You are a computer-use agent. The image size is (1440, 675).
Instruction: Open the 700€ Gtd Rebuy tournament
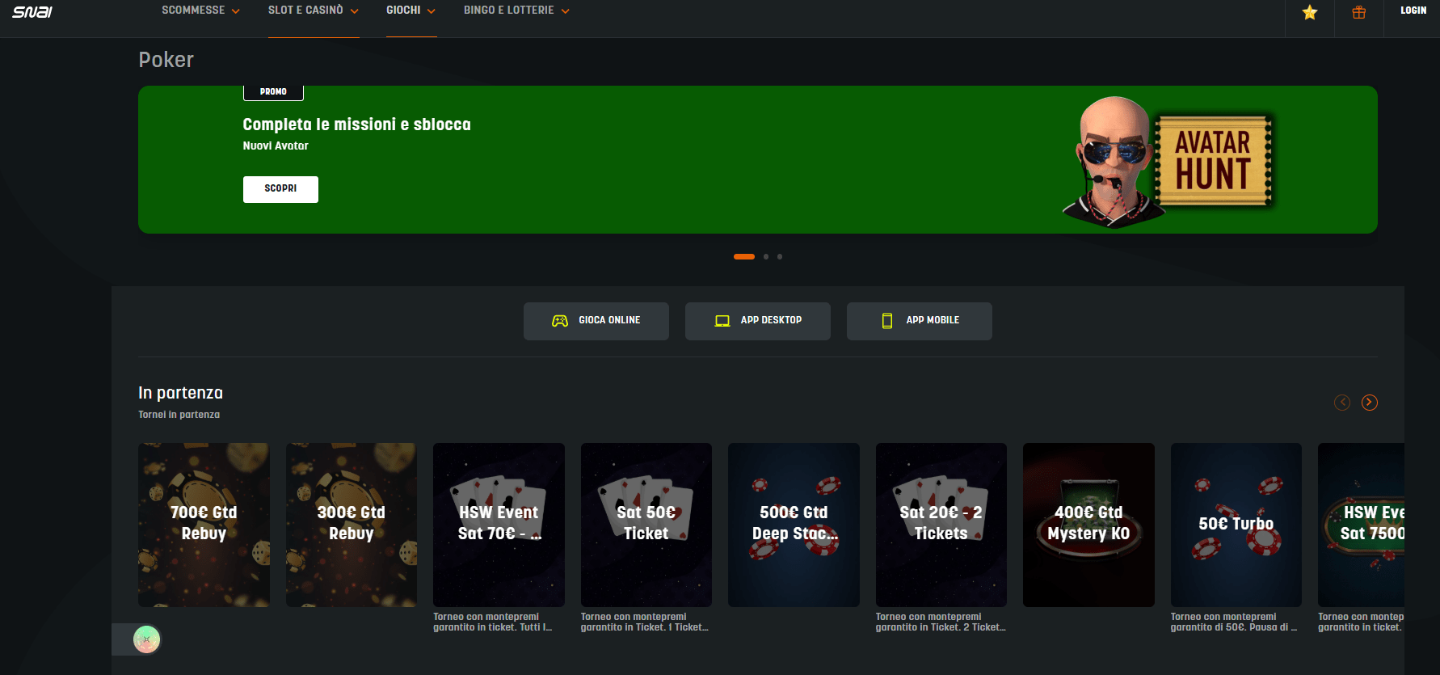[204, 524]
